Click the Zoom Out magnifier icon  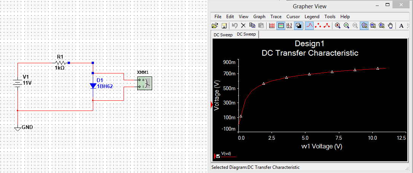point(346,26)
